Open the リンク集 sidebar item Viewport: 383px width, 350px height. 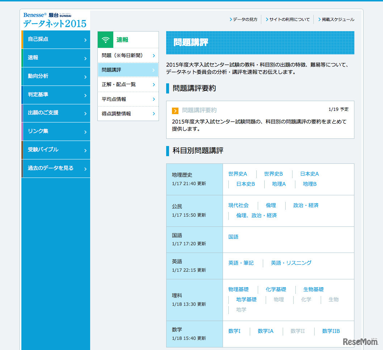(x=55, y=132)
